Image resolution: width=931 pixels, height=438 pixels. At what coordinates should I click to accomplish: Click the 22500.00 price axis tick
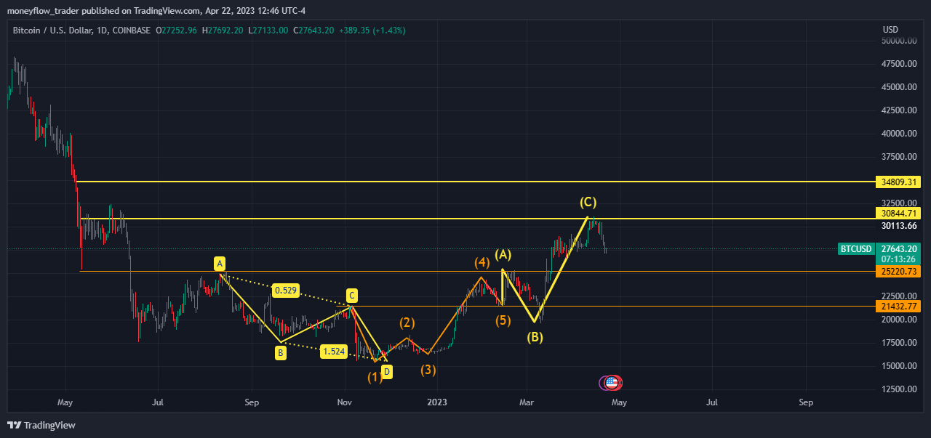pos(899,296)
